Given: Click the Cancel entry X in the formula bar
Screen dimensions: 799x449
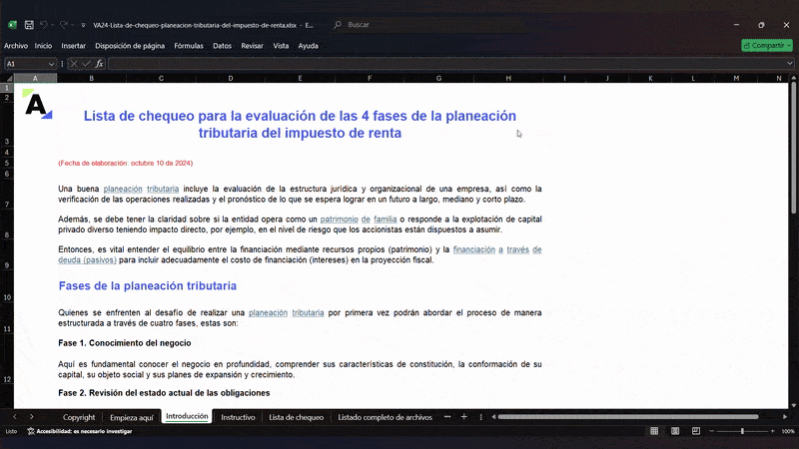Looking at the screenshot, I should click(x=73, y=64).
